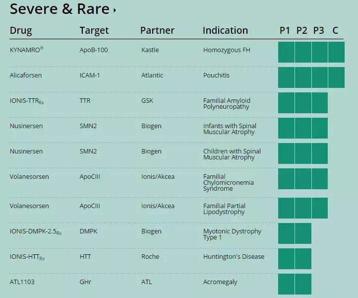Click the HTT target cell

click(85, 257)
